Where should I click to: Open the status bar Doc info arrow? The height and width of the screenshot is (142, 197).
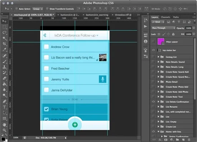tap(66, 138)
